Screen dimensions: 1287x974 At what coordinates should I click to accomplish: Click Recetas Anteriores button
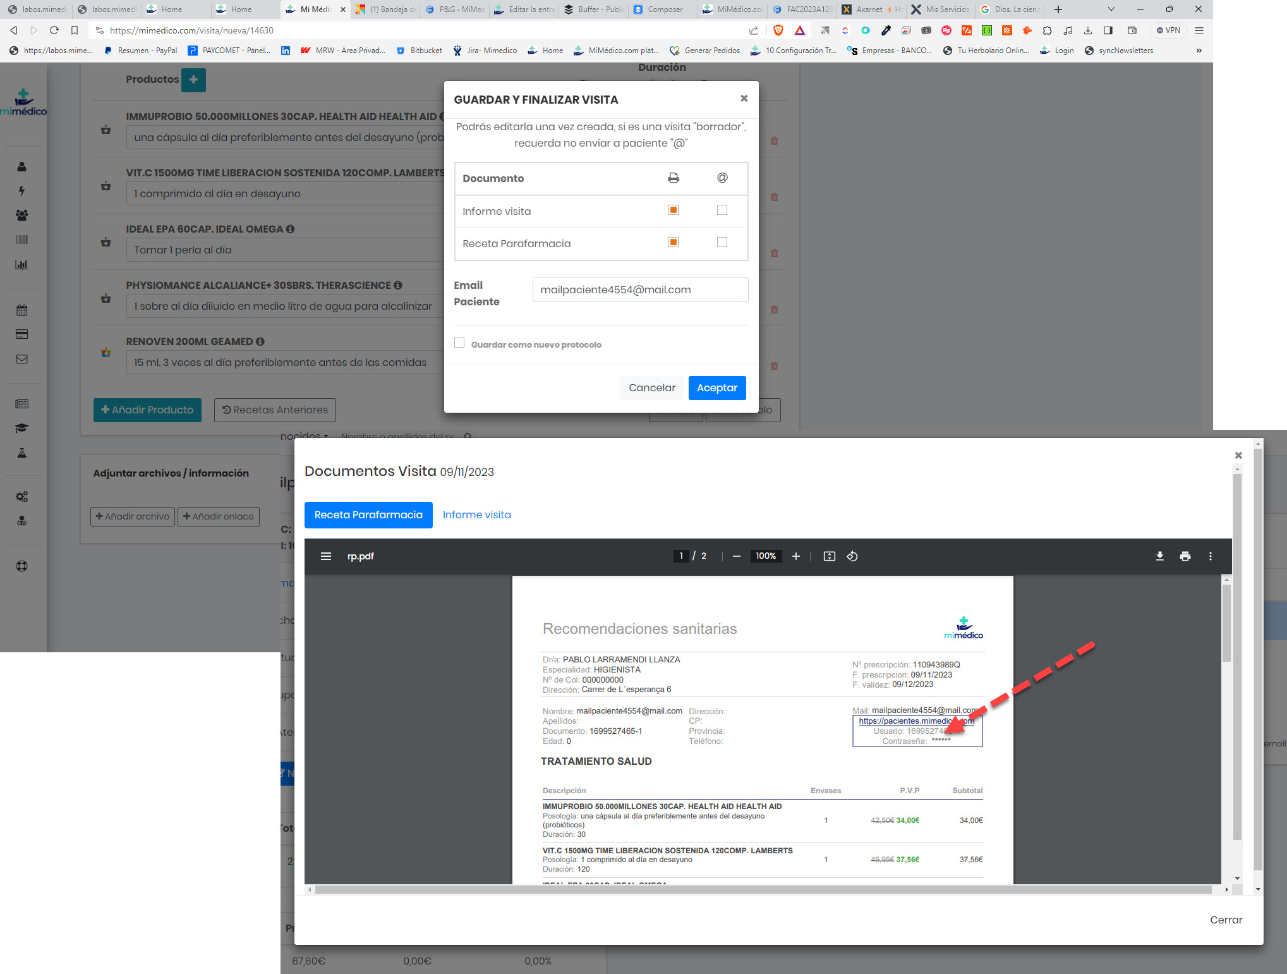(x=275, y=410)
